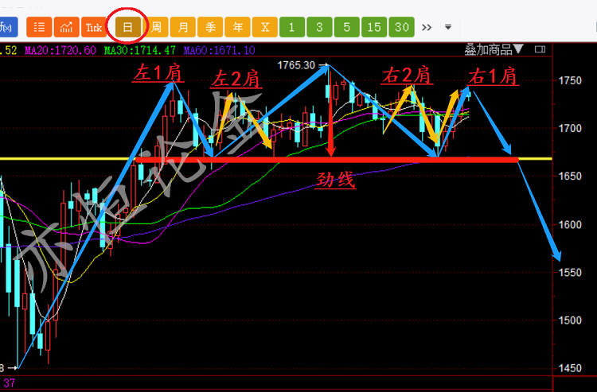Select the quarterly (季) period button

point(210,27)
